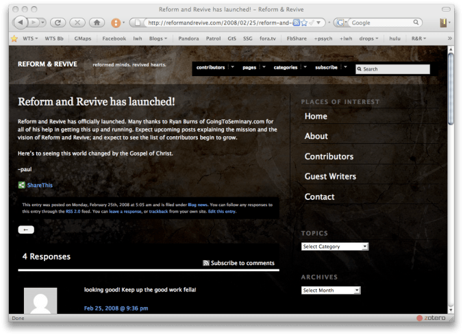
Task: Open the Pandora bookmark
Action: pyautogui.click(x=188, y=38)
